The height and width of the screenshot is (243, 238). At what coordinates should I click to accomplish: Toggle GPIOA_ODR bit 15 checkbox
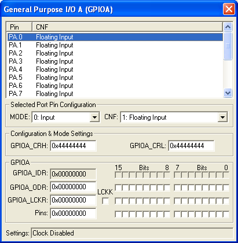pos(118,187)
